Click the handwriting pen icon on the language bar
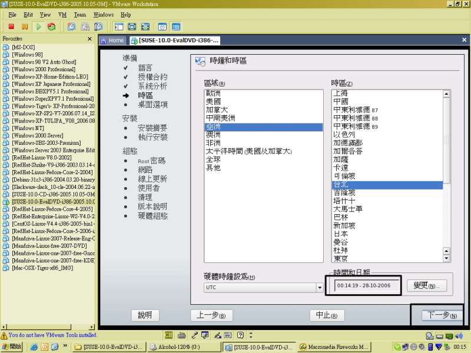Image resolution: width=471 pixels, height=353 pixels. (x=217, y=335)
